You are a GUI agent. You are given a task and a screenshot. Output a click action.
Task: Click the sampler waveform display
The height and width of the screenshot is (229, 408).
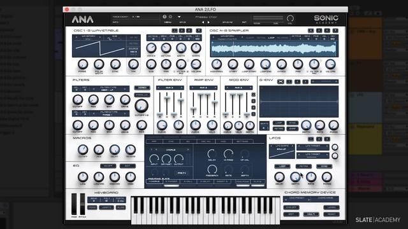click(x=274, y=48)
